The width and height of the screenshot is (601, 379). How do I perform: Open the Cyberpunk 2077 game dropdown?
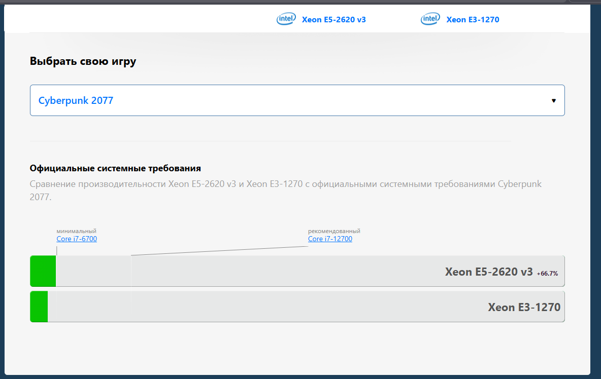pos(297,100)
